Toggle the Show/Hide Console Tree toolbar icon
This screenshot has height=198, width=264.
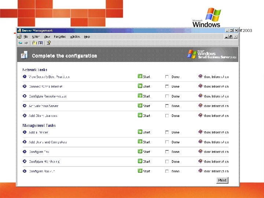40,43
